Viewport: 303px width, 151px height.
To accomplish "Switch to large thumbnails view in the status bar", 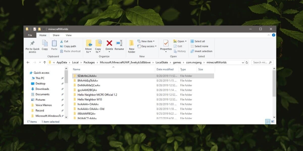I will click(x=273, y=122).
